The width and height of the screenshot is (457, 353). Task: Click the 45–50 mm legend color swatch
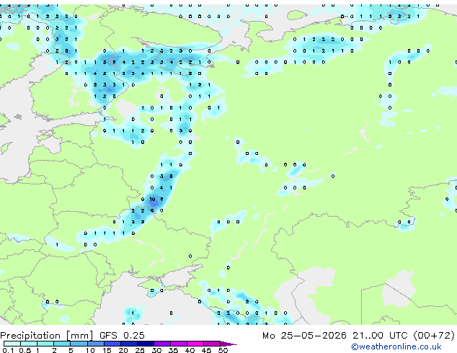point(212,344)
